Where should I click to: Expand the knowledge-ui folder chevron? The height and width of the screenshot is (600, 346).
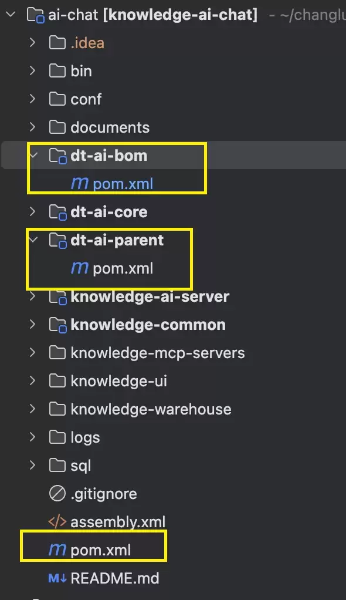pyautogui.click(x=33, y=381)
